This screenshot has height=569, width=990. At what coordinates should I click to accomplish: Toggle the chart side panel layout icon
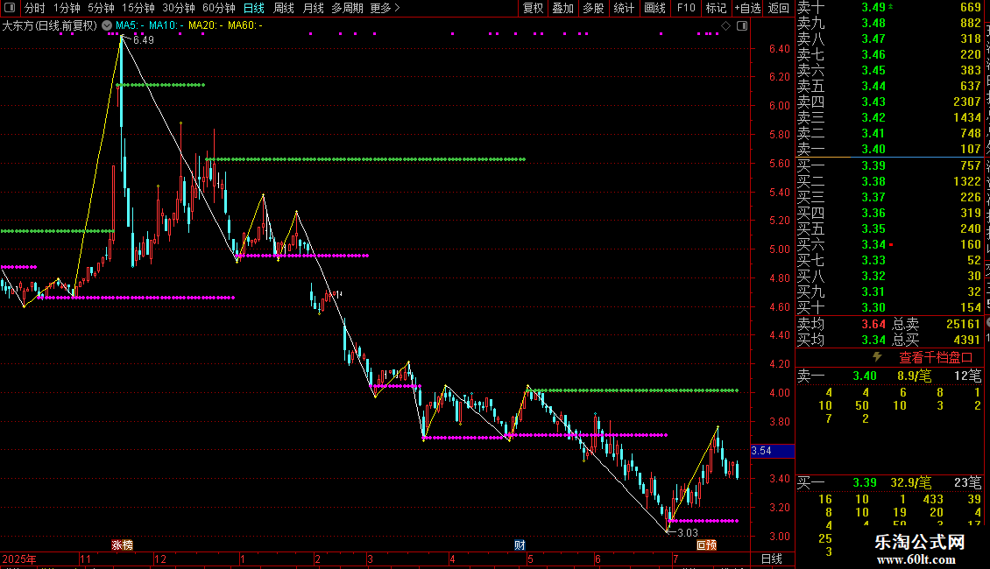click(x=742, y=26)
